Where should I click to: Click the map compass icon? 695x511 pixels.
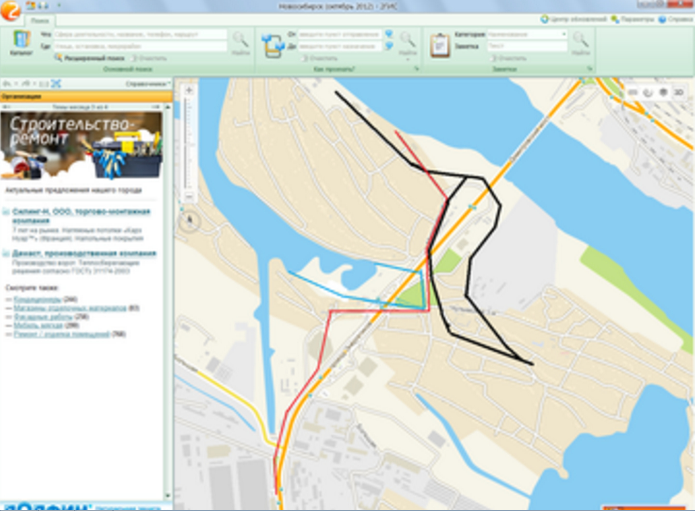pyautogui.click(x=190, y=221)
